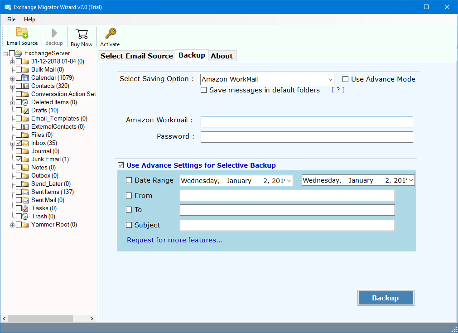This screenshot has height=333, width=458.
Task: Click the Email Source toolbar icon
Action: pos(22,33)
